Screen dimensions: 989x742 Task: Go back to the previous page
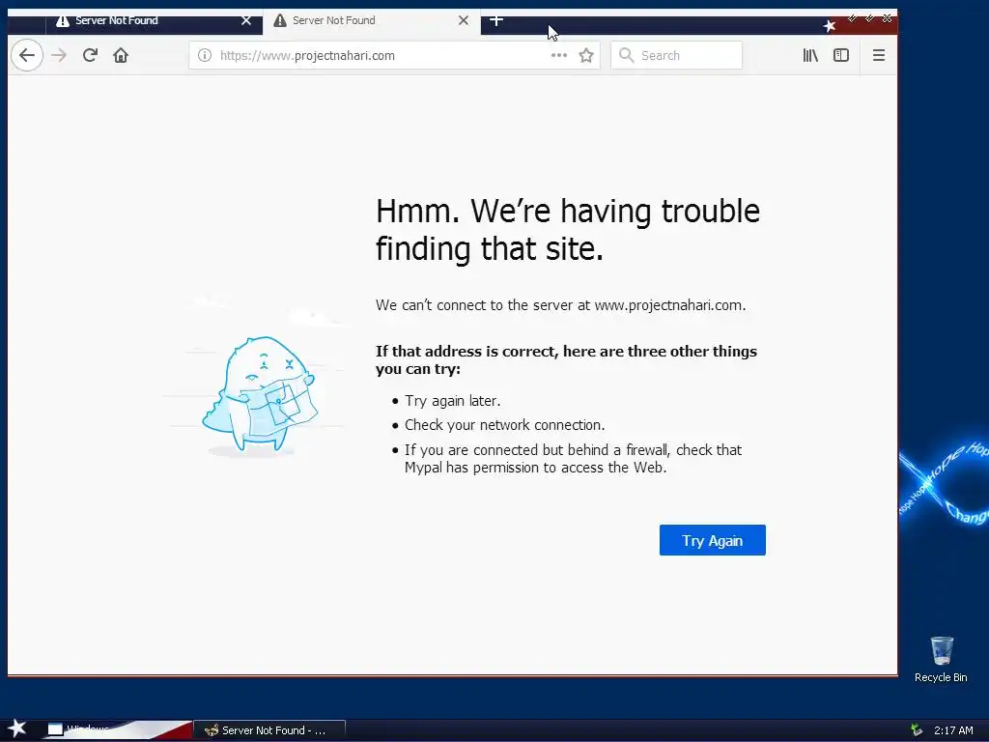coord(26,55)
